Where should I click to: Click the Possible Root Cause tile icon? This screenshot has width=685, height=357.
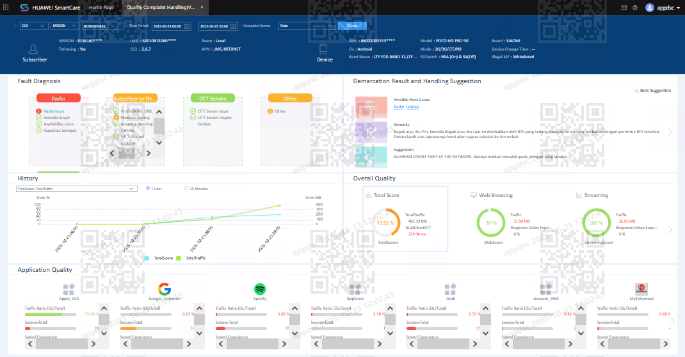371,107
